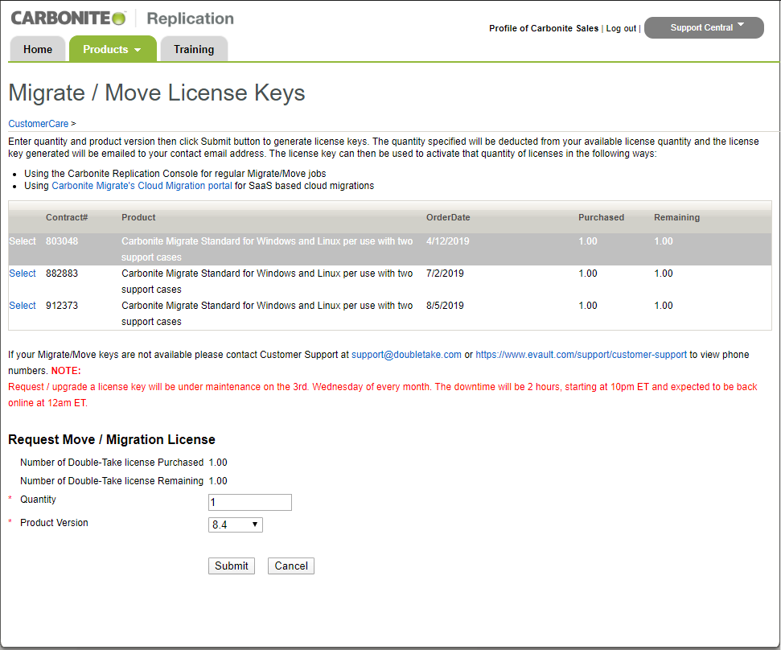
Task: Open the Product Version dropdown
Action: (235, 525)
